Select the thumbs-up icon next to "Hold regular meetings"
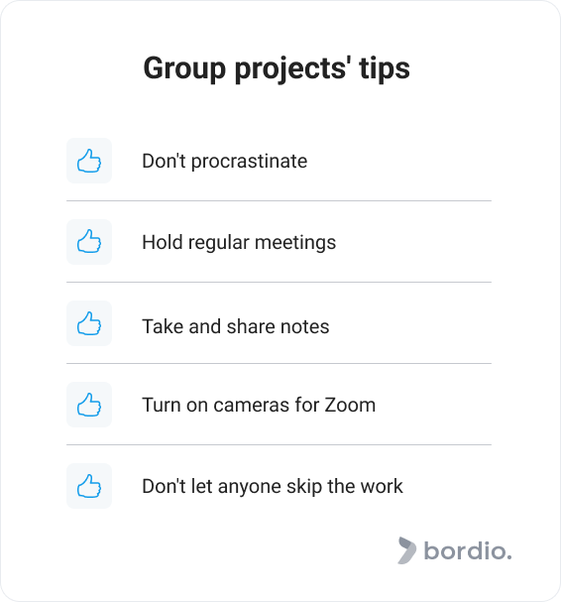Viewport: 561px width, 602px height. tap(89, 242)
